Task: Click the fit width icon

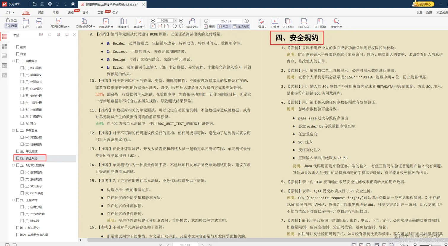Action: (167, 26)
